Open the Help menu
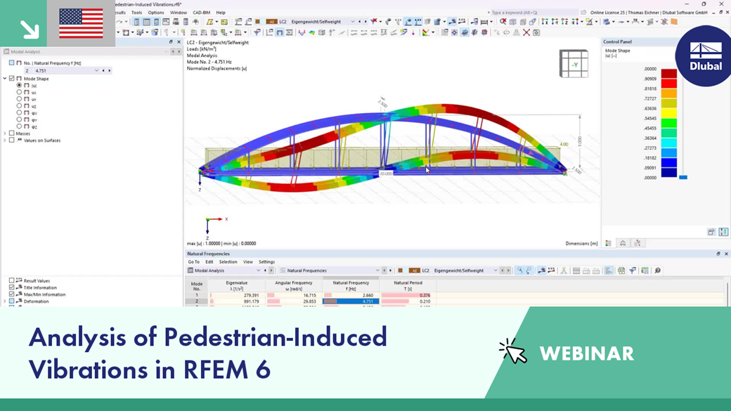The image size is (731, 411). 221,13
